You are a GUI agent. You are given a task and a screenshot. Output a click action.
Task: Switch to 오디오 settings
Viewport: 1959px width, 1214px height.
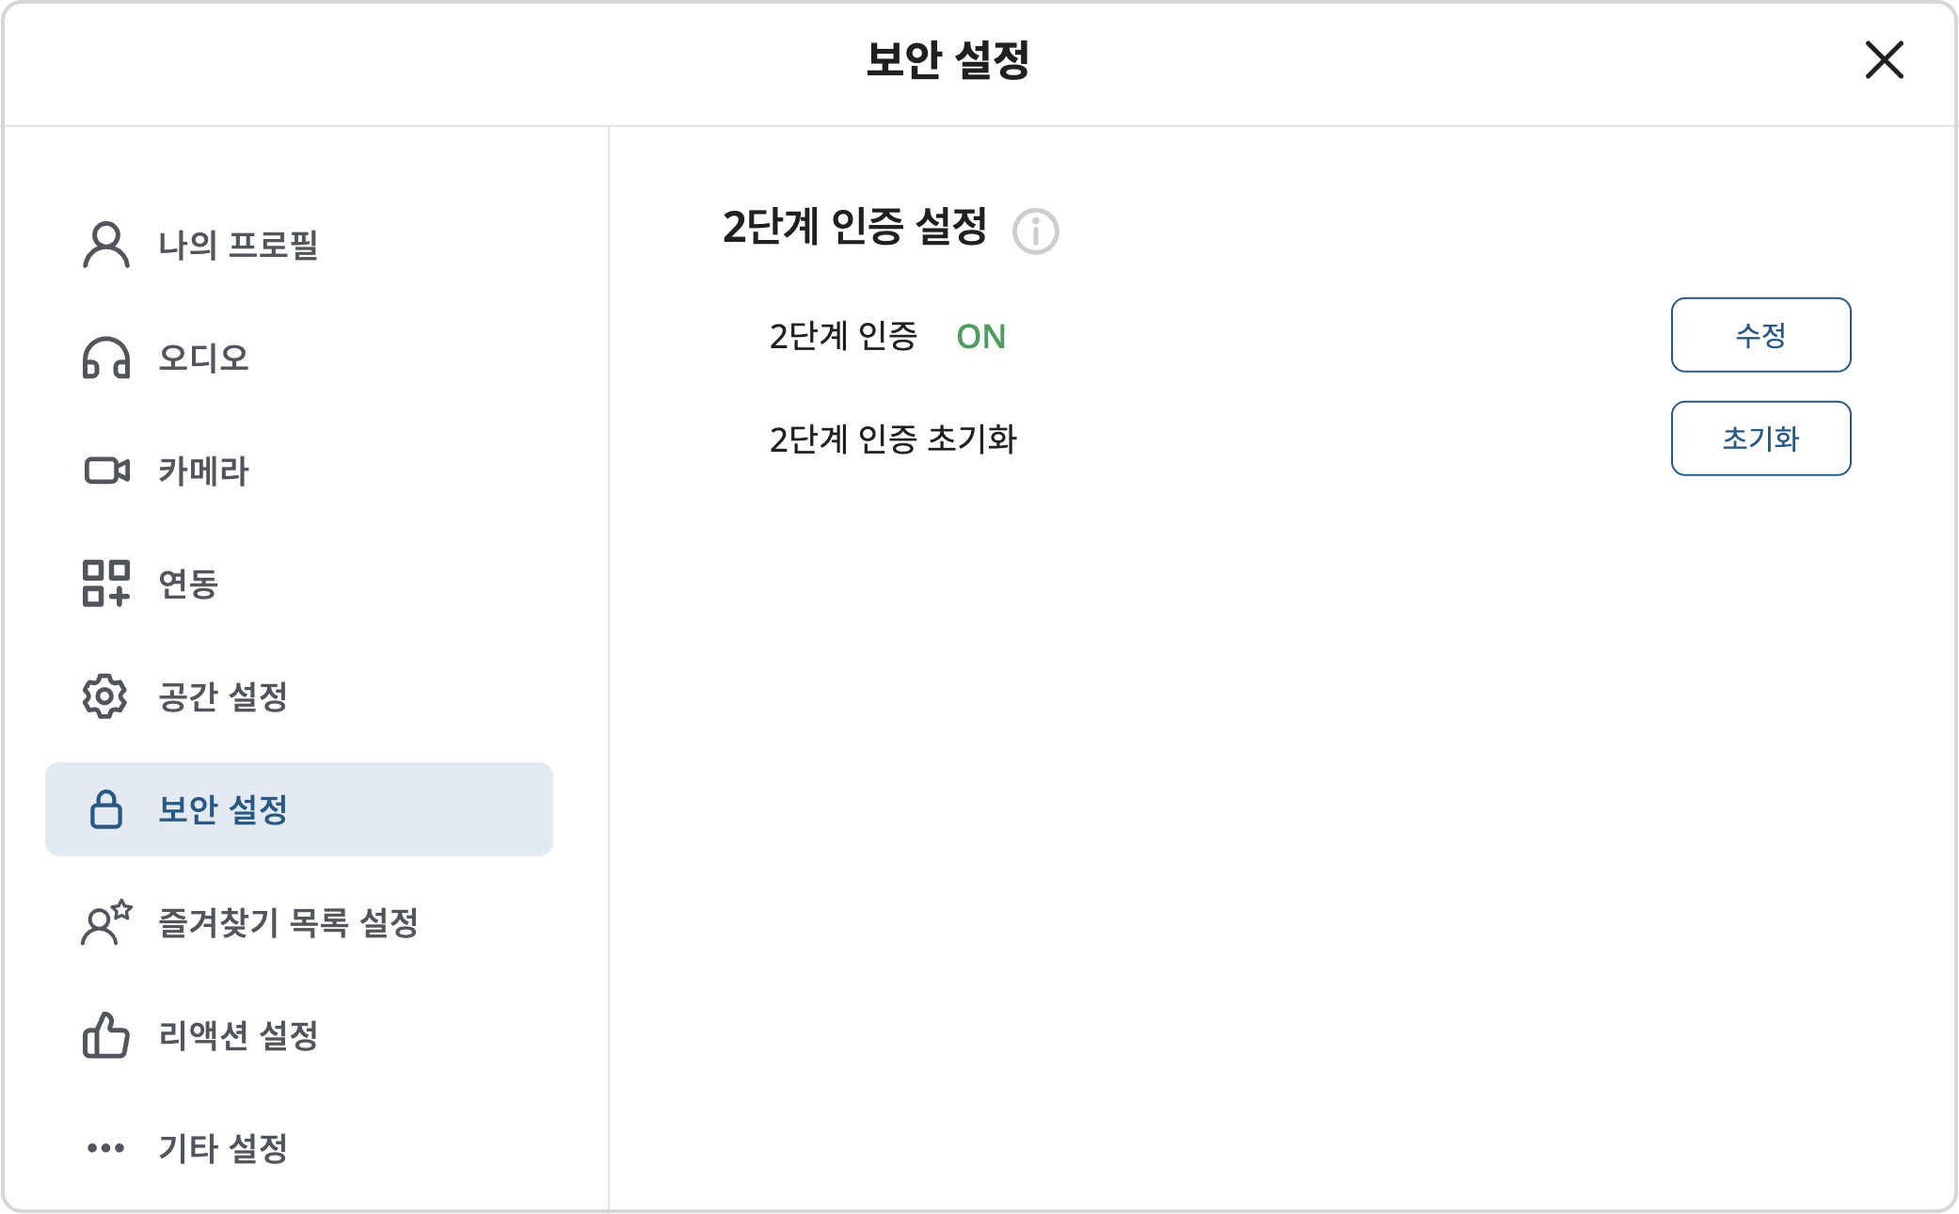[202, 358]
